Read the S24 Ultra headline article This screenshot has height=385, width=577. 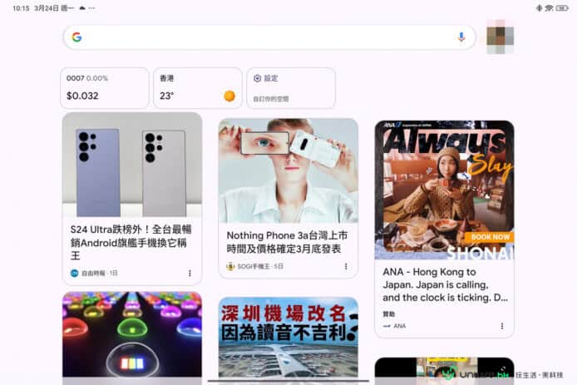(131, 242)
